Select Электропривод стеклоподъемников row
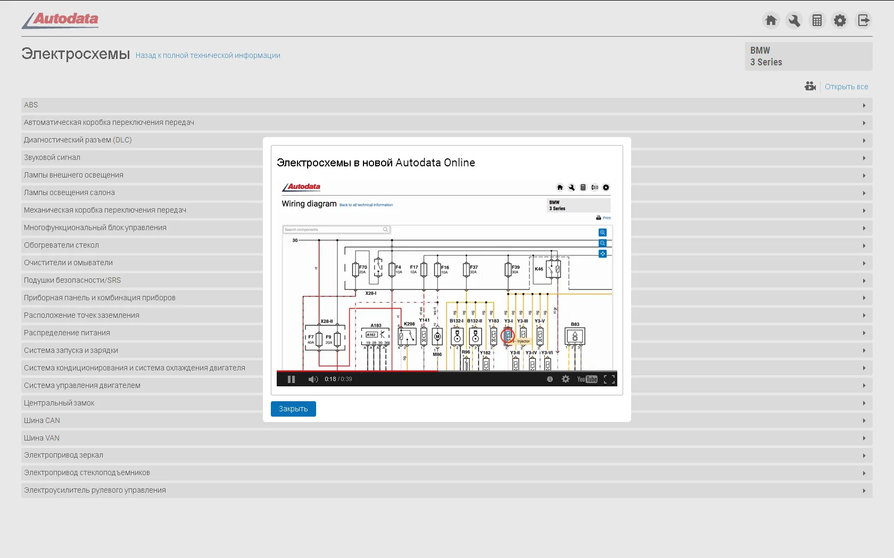Screen dimensions: 894x558 tap(447, 473)
